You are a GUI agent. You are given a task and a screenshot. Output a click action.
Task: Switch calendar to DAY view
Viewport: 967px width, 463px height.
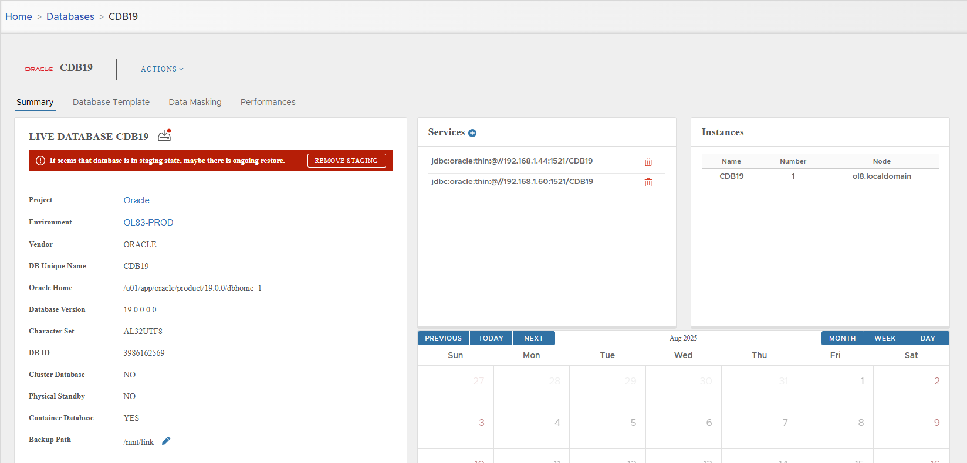tap(928, 338)
